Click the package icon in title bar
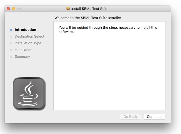 pos(68,9)
